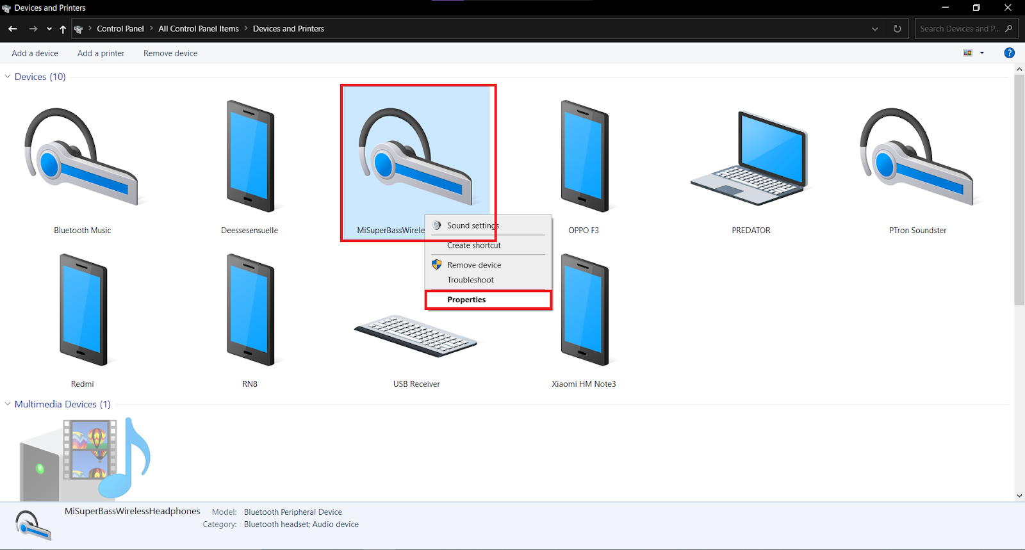Image resolution: width=1025 pixels, height=550 pixels.
Task: Choose Create shortcut from context menu
Action: [488, 245]
